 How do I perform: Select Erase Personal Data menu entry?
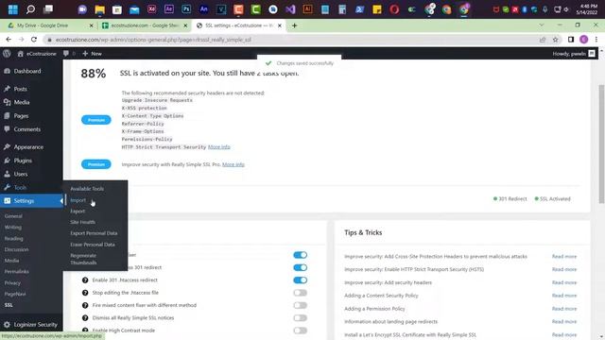point(93,245)
